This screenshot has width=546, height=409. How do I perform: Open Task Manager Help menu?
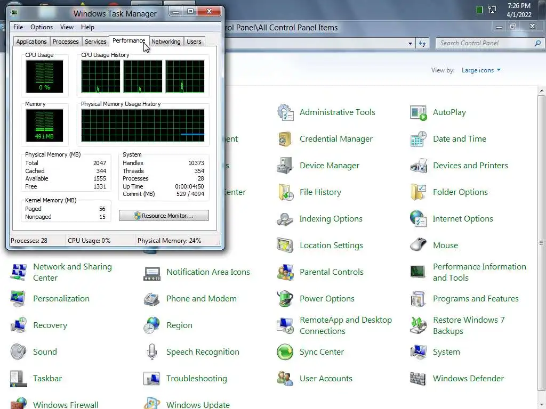coord(88,27)
